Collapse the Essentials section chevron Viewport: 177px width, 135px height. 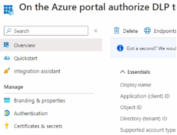[x=122, y=72]
